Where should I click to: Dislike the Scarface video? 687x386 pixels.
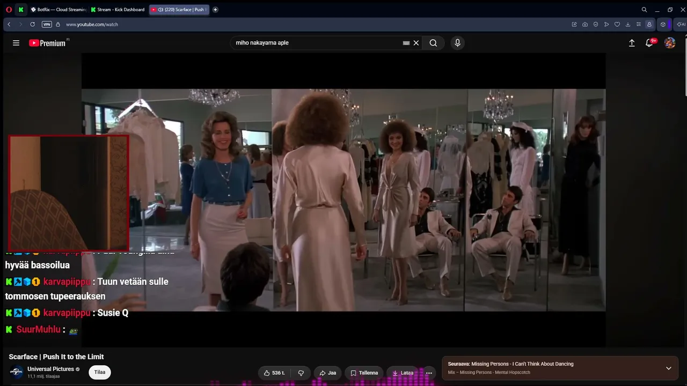(301, 373)
